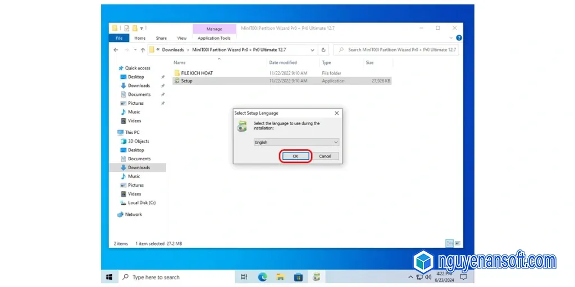
Task: Open File Explorer taskbar icon
Action: [281, 277]
